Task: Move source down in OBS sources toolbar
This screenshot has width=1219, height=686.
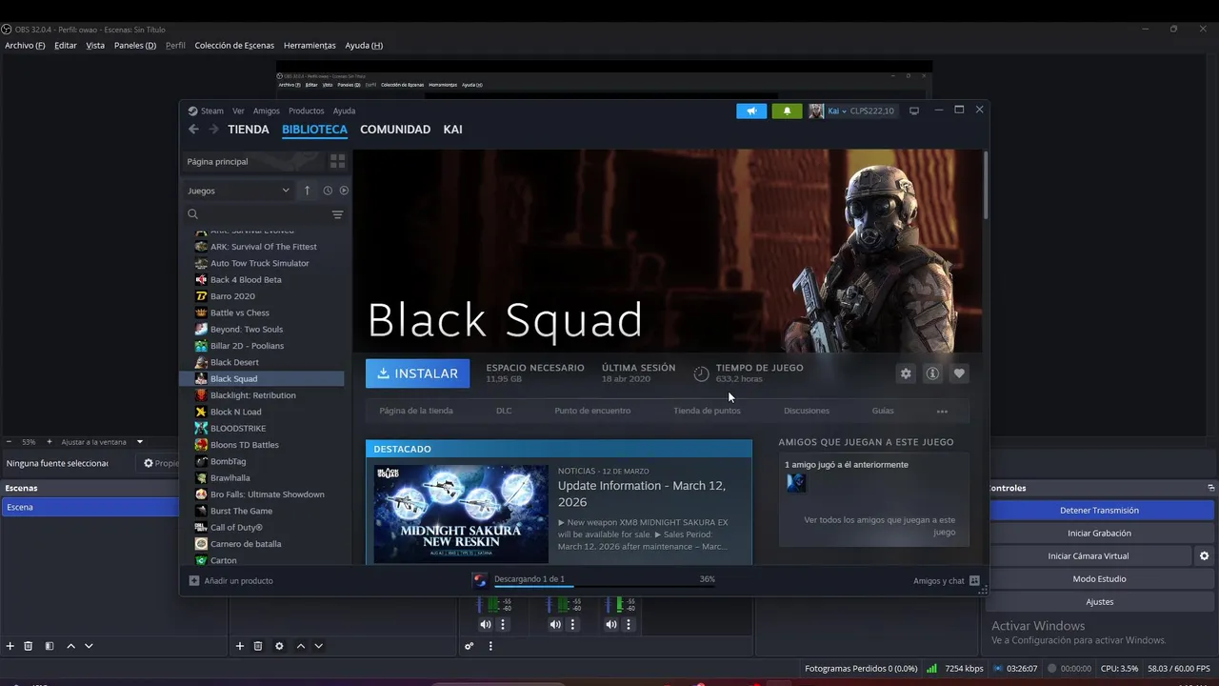Action: click(319, 646)
